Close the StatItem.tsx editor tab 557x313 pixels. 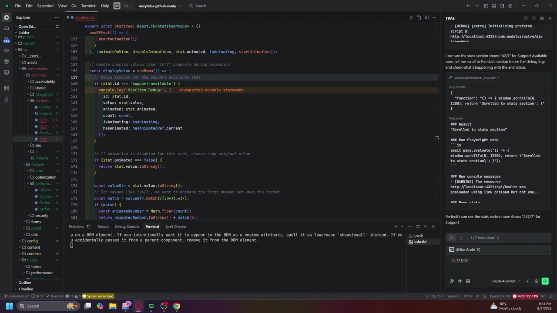[68, 17]
